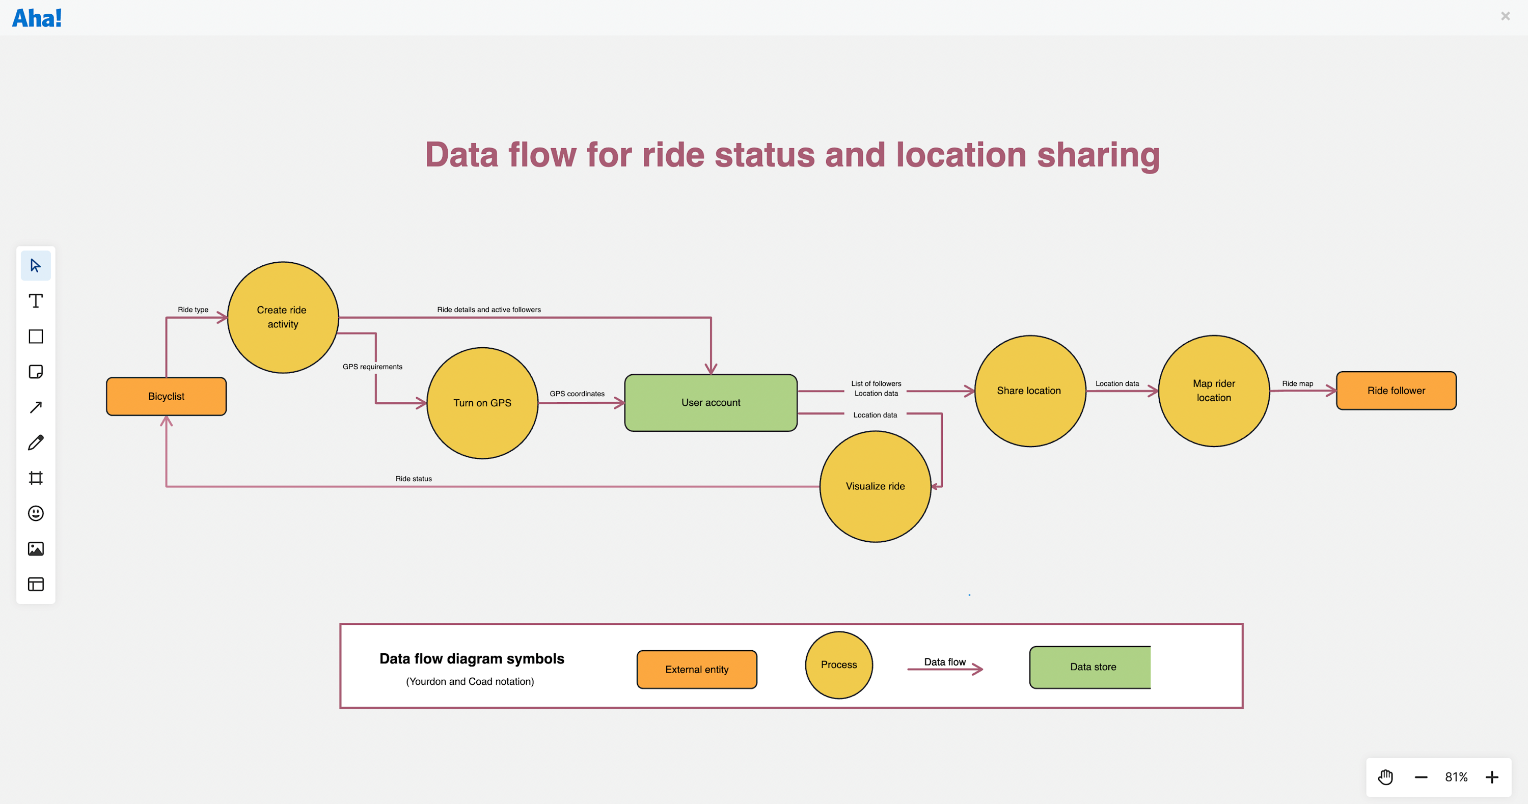Select the Bicyclist external entity
The height and width of the screenshot is (804, 1528).
tap(166, 396)
